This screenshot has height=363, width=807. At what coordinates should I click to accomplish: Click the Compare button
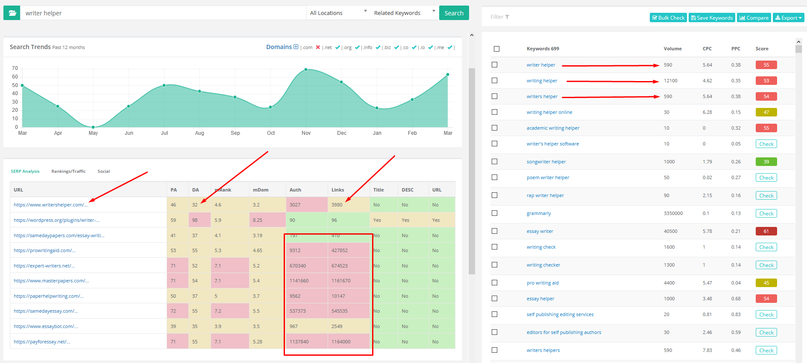[754, 17]
